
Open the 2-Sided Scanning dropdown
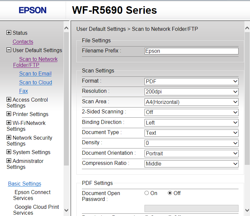click(x=191, y=112)
